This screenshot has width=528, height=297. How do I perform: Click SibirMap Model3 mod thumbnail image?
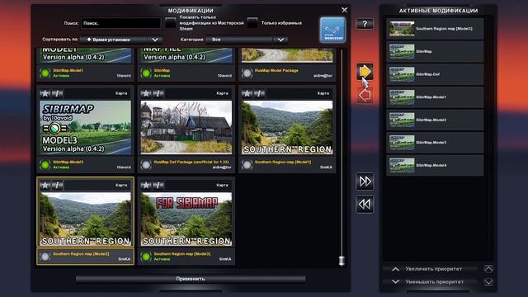tap(86, 127)
